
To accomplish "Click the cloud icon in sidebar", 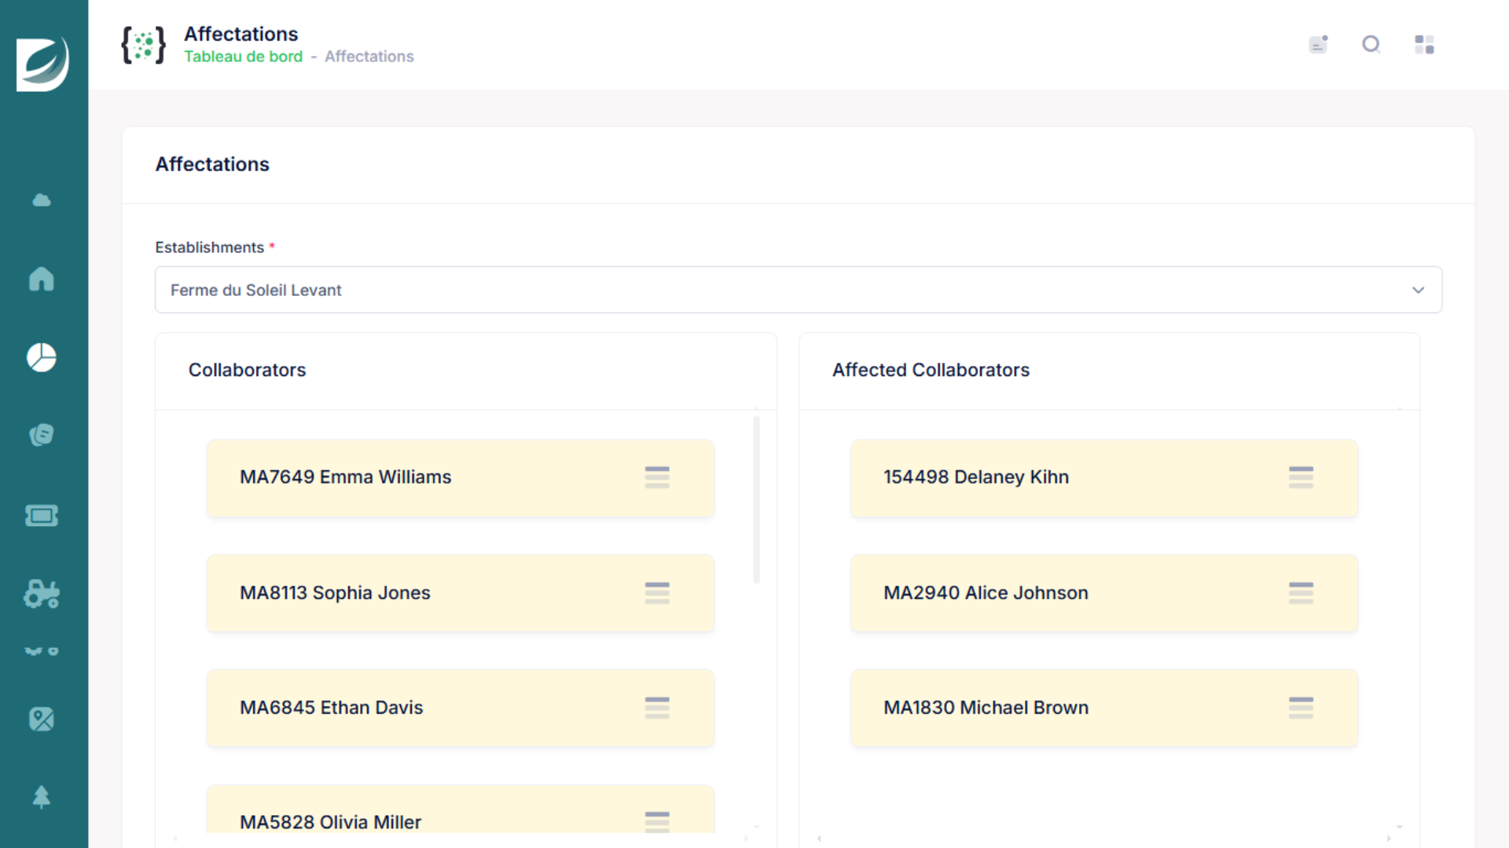I will click(x=42, y=200).
